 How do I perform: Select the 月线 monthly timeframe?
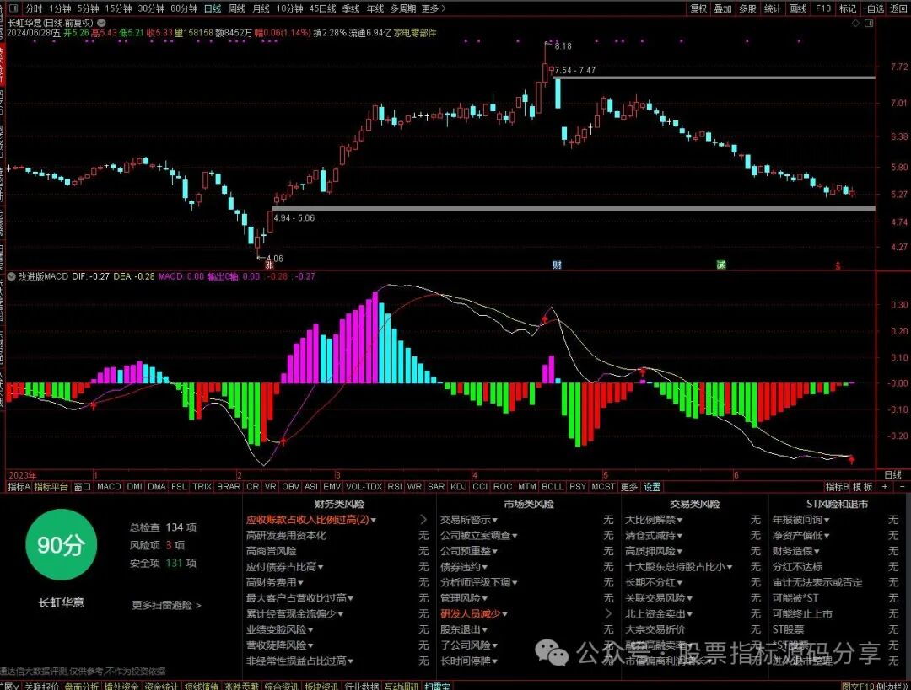click(x=261, y=8)
